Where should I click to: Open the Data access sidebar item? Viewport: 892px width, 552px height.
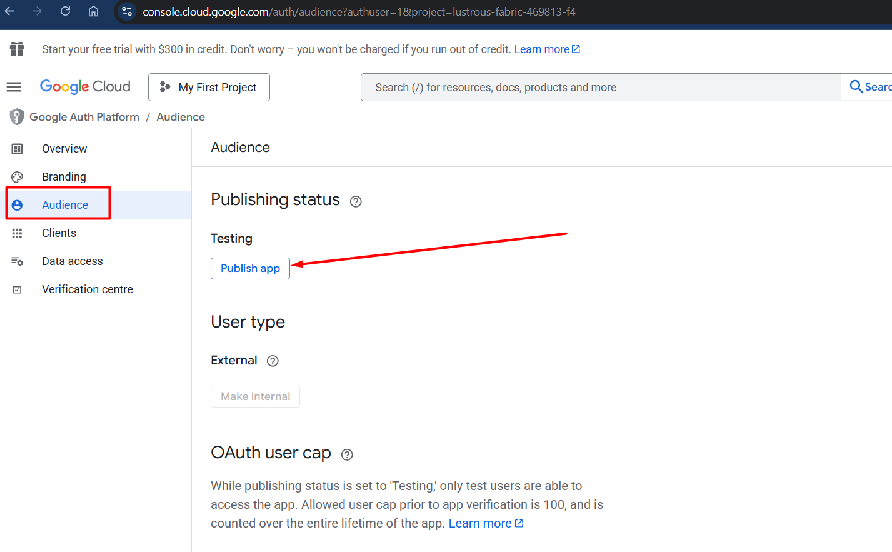click(96, 261)
